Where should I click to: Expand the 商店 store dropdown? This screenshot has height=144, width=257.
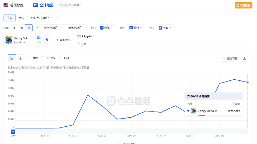pos(107,28)
